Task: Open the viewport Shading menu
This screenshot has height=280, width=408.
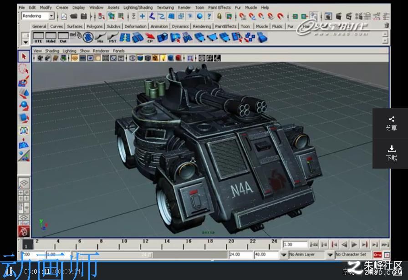Action: [52, 50]
